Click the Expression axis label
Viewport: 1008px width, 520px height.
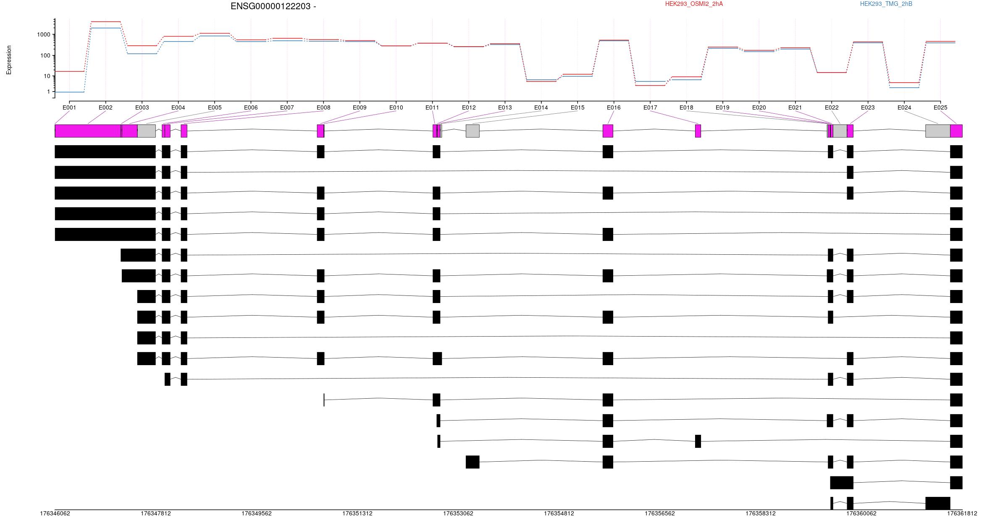point(9,60)
